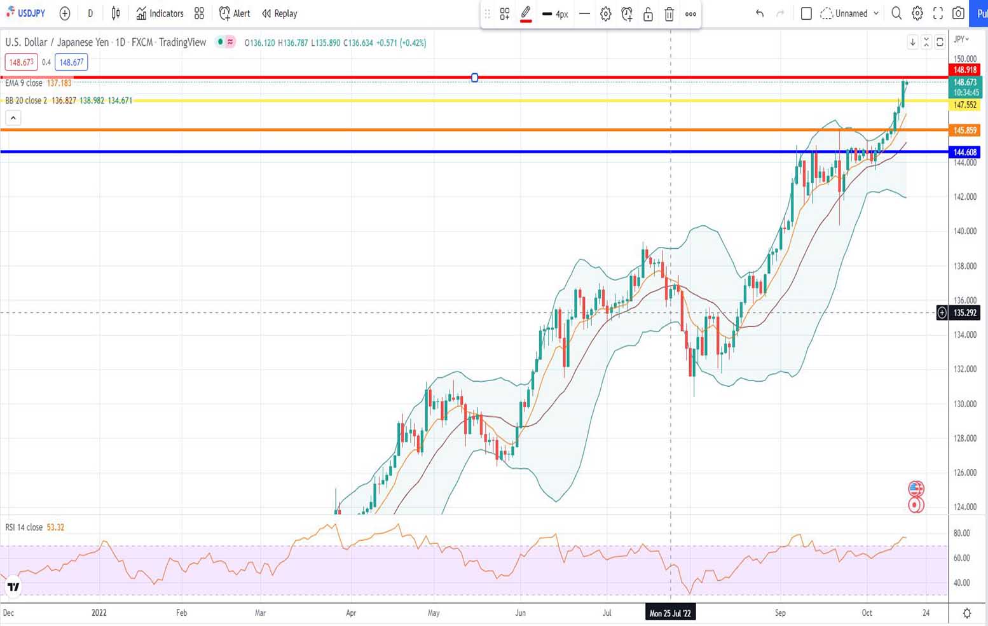
Task: Toggle market status indicator next to TradingView
Action: tap(220, 42)
